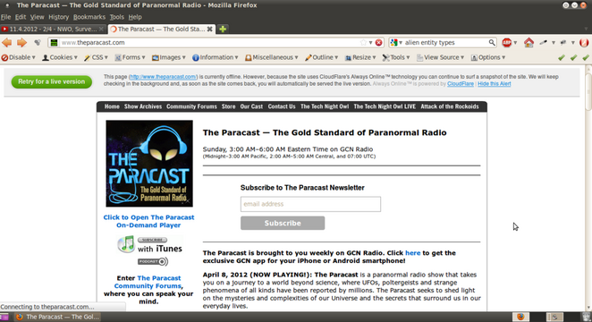592x322 pixels.
Task: Click the red circular slash icon at toolbar end
Action: tap(584, 42)
